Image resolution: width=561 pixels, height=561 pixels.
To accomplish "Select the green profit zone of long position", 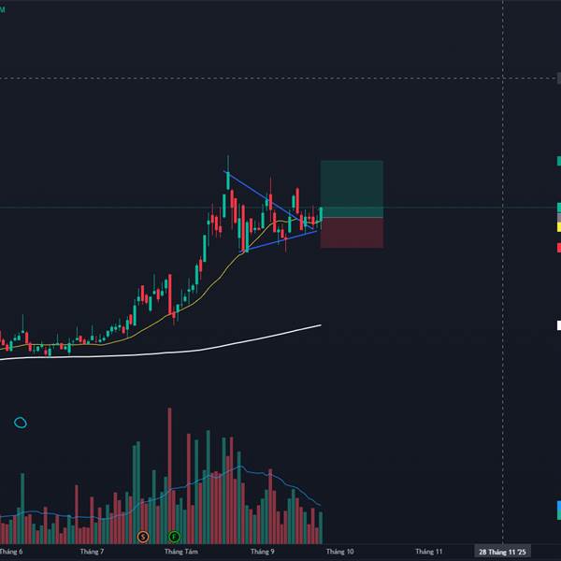I will point(352,189).
